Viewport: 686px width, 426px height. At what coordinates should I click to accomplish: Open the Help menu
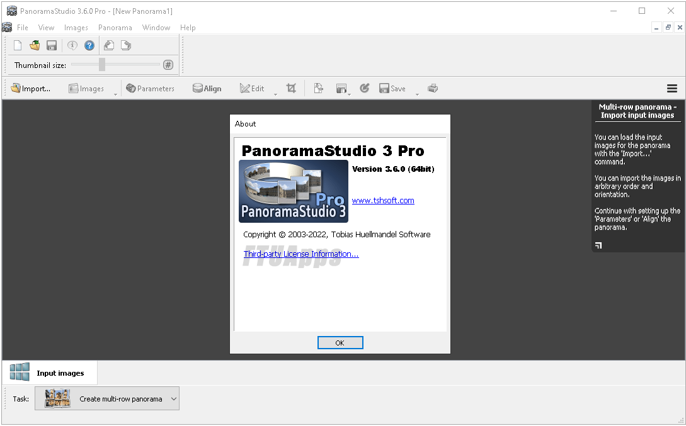tap(188, 28)
